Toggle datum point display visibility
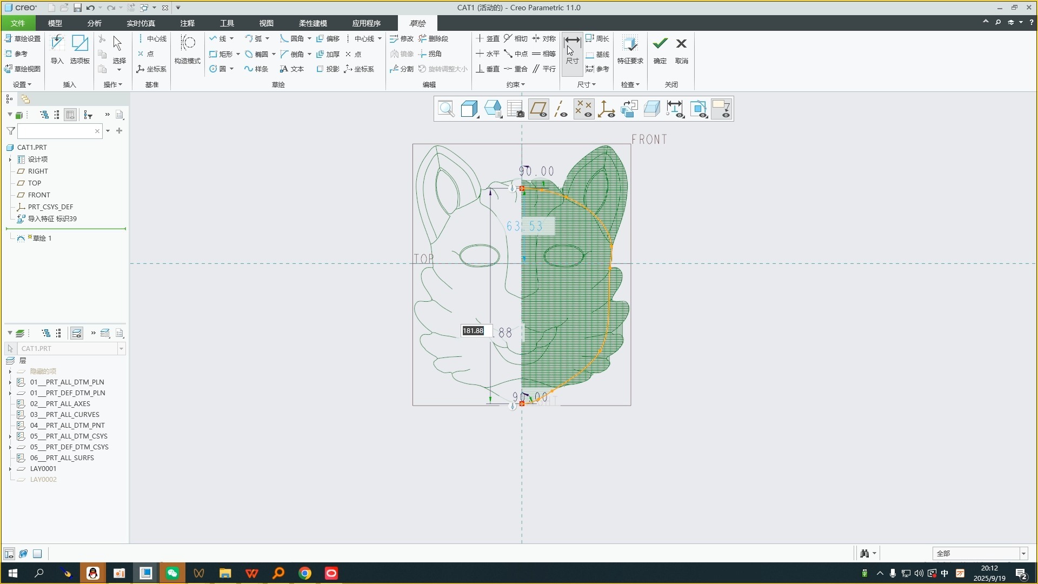1038x584 pixels. (x=583, y=109)
